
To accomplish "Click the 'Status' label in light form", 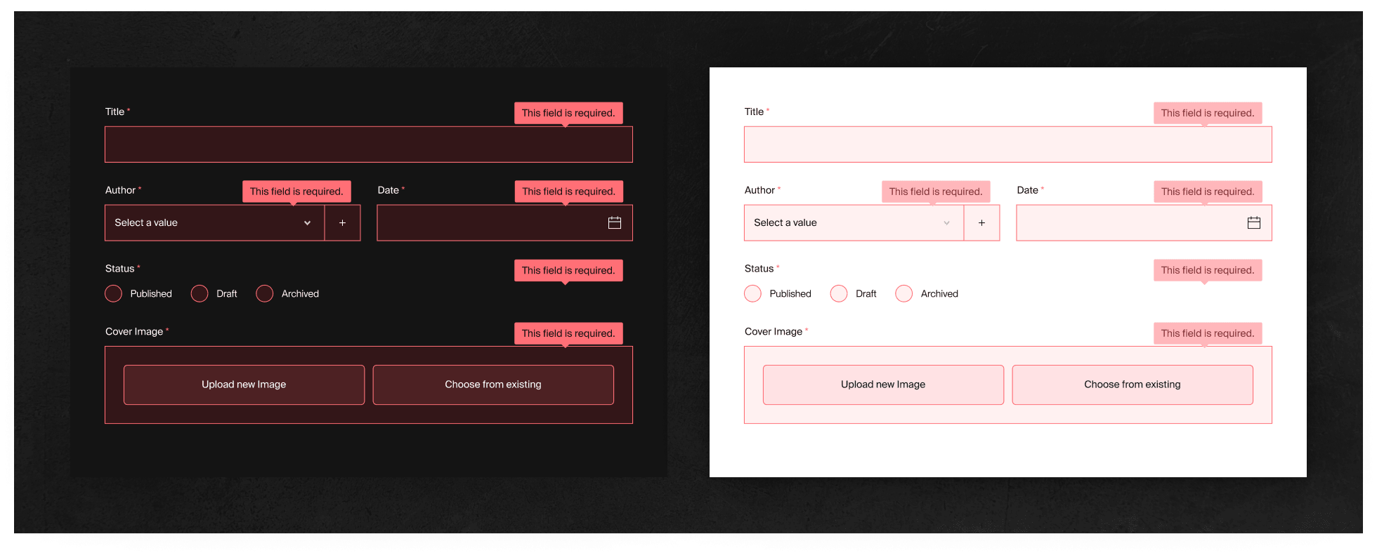I will 759,269.
